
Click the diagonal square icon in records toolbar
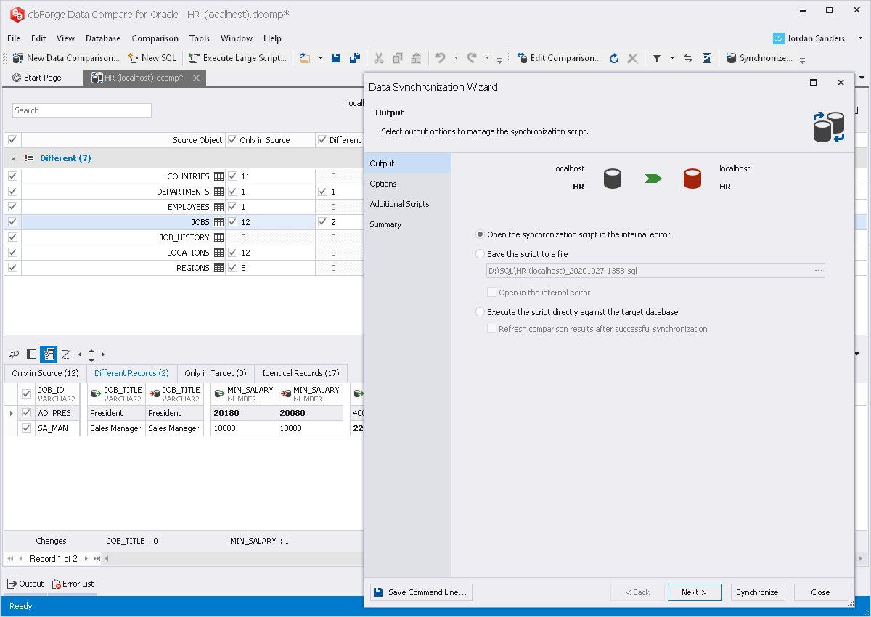coord(66,354)
